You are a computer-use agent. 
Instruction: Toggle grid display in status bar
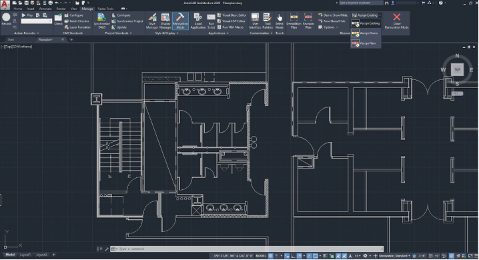pos(271,256)
